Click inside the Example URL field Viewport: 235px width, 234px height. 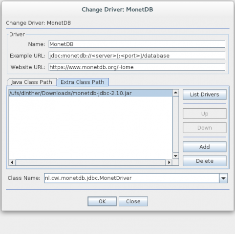click(x=137, y=56)
